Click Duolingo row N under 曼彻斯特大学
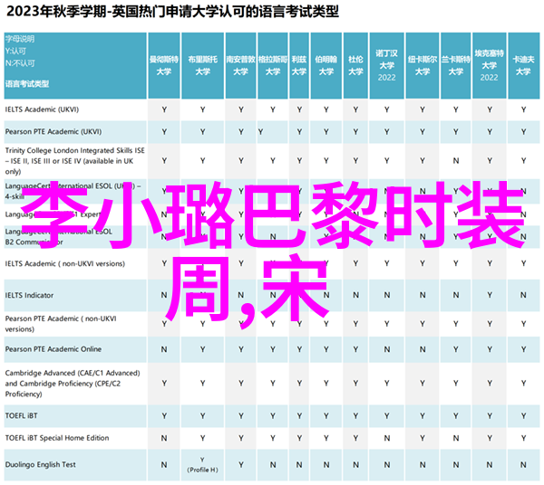The height and width of the screenshot is (485, 544). tap(164, 464)
